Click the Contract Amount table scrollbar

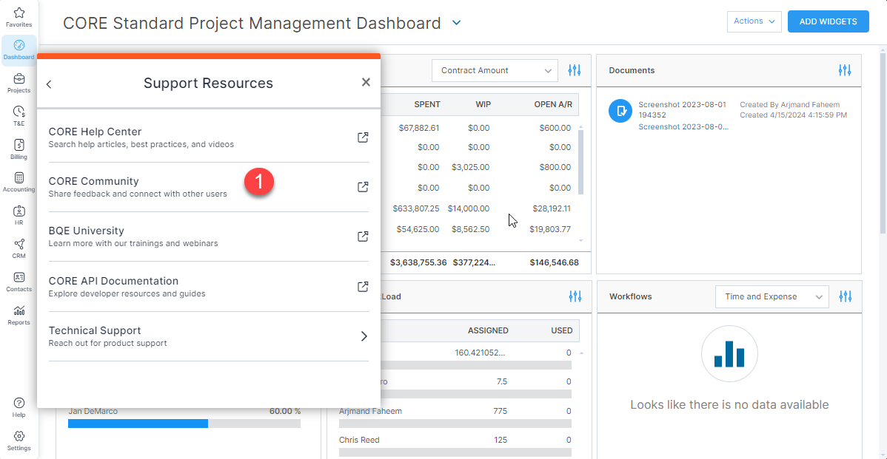click(580, 161)
